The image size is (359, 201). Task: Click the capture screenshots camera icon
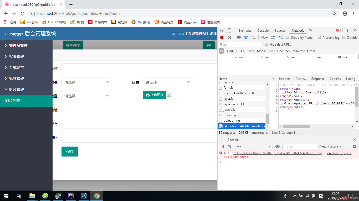[x=239, y=37]
